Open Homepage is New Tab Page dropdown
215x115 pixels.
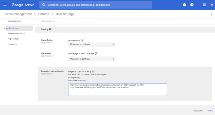(92, 59)
